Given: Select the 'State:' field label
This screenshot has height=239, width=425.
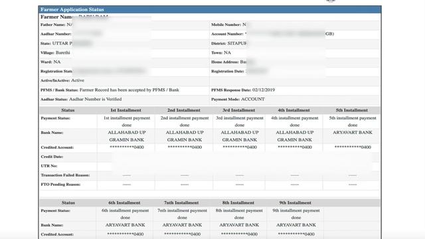Looking at the screenshot, I should (x=46, y=43).
